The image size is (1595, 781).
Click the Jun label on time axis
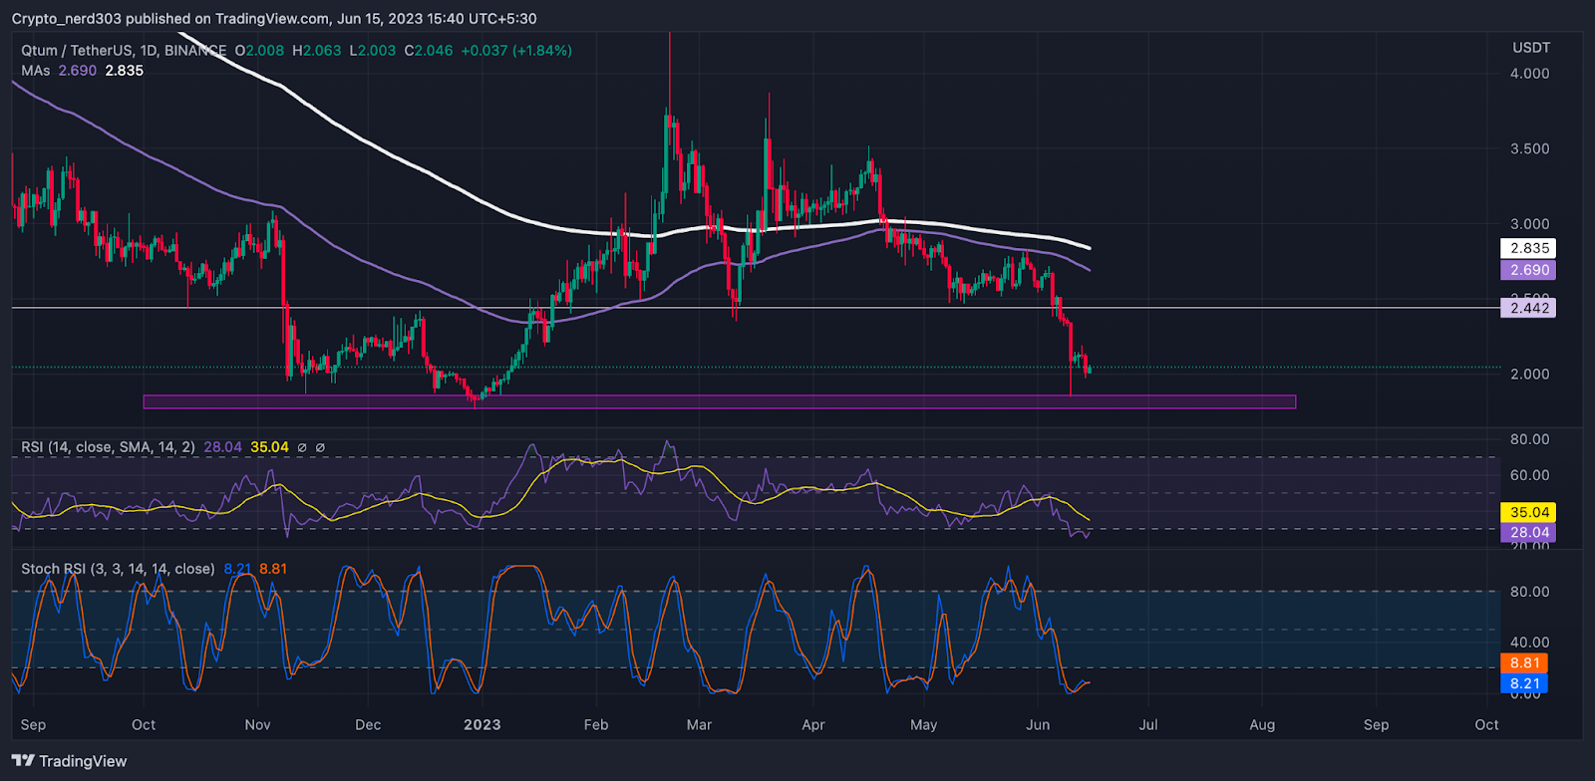pyautogui.click(x=1038, y=725)
